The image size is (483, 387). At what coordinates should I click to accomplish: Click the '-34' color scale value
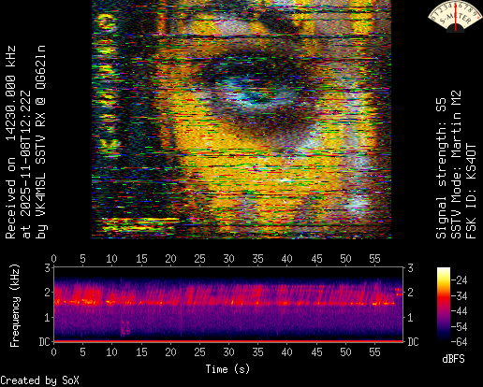[x=460, y=296]
